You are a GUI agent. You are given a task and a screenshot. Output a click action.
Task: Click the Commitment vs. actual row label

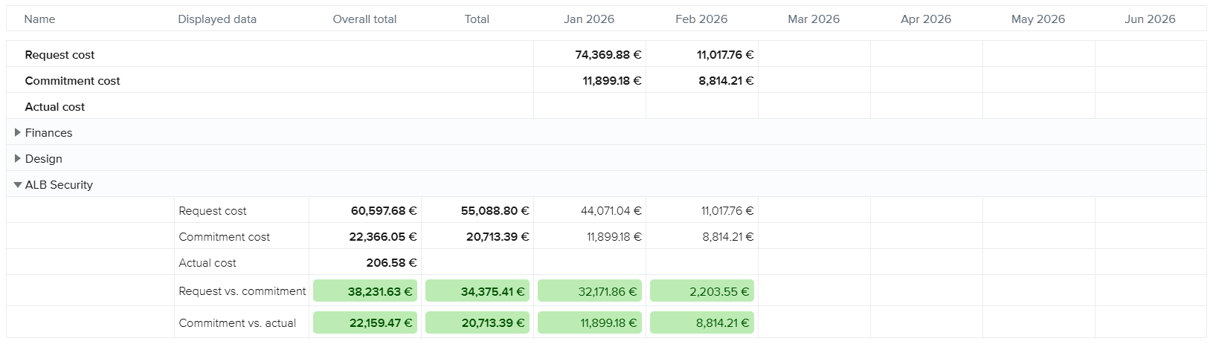pos(237,323)
